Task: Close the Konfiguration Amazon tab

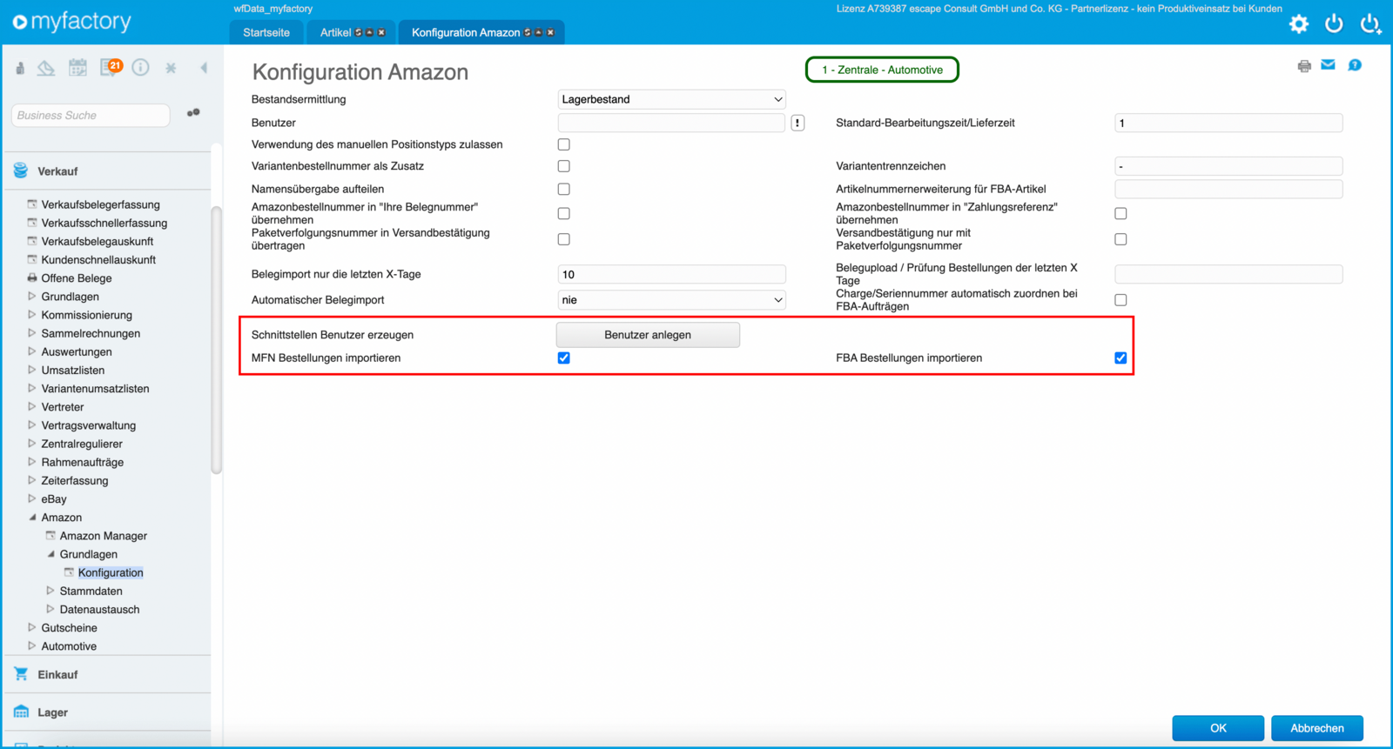Action: pyautogui.click(x=550, y=33)
